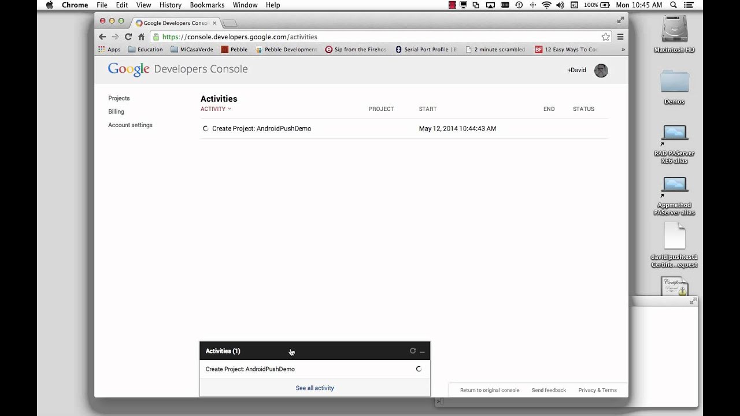Click the Google Developers Console logo
This screenshot has height=416, width=740.
[177, 69]
